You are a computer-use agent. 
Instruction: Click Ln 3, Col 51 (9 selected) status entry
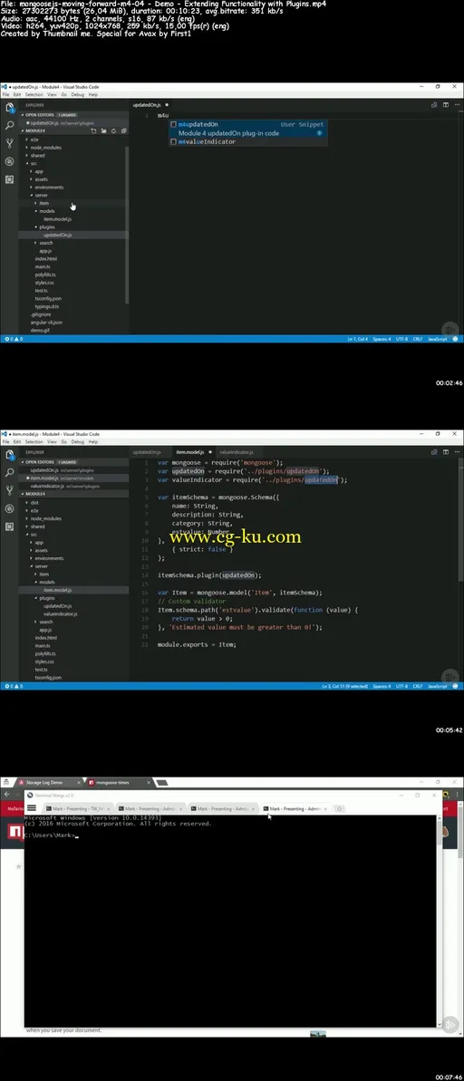click(344, 687)
